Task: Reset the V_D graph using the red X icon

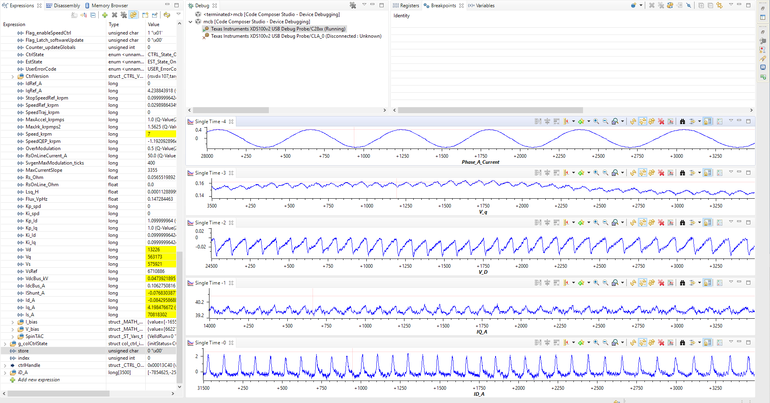Action: 661,222
